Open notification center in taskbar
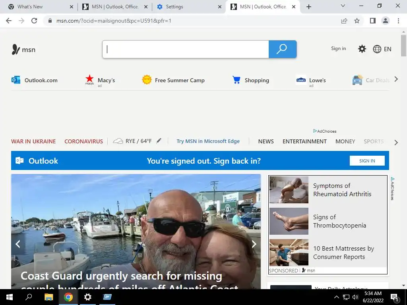The height and width of the screenshot is (305, 407). [394, 297]
